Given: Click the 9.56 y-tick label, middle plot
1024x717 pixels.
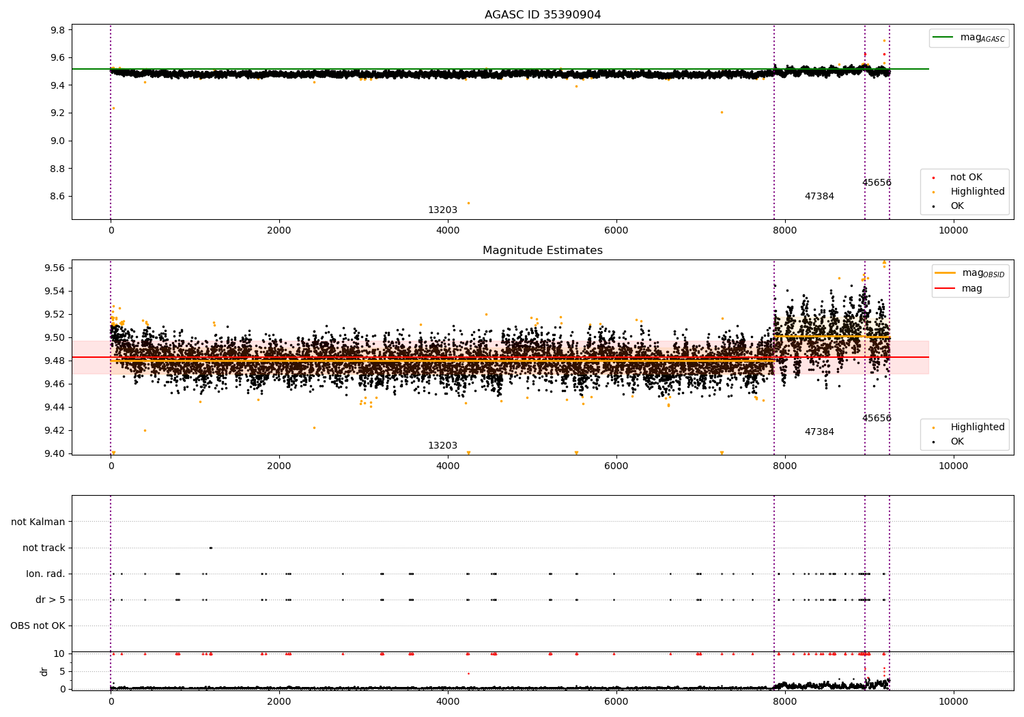Looking at the screenshot, I should tap(55, 268).
